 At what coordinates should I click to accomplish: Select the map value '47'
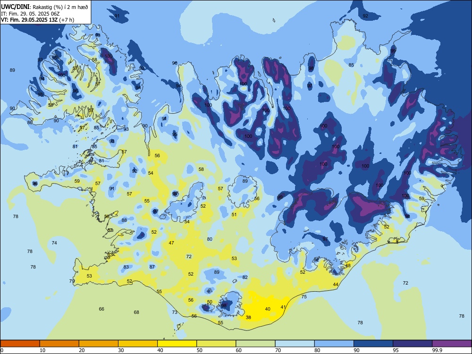[x=171, y=243]
